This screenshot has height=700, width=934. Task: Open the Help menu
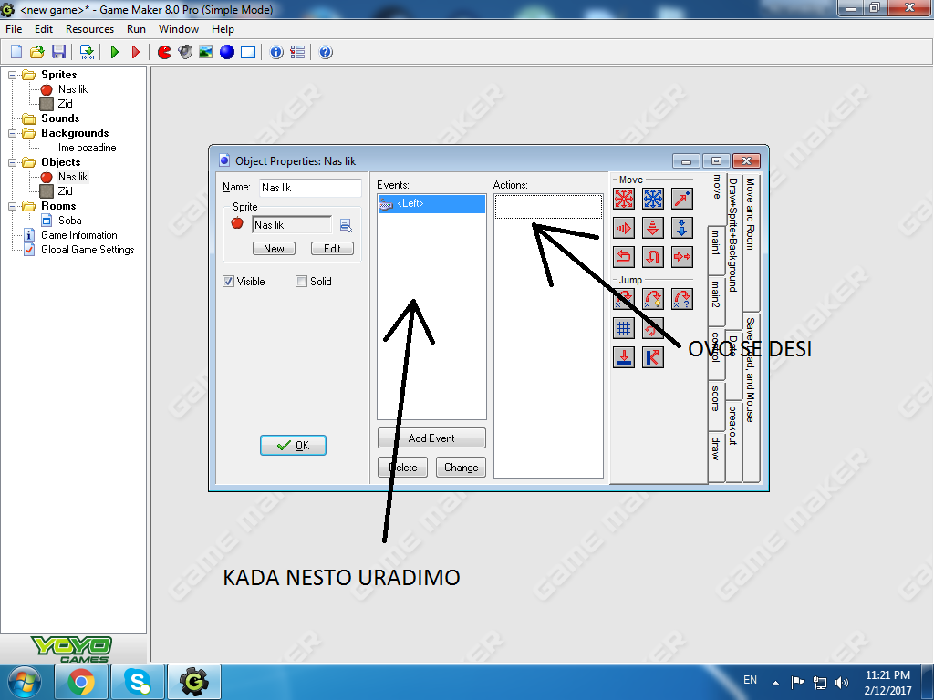pyautogui.click(x=223, y=29)
